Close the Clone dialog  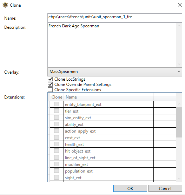pos(180,5)
